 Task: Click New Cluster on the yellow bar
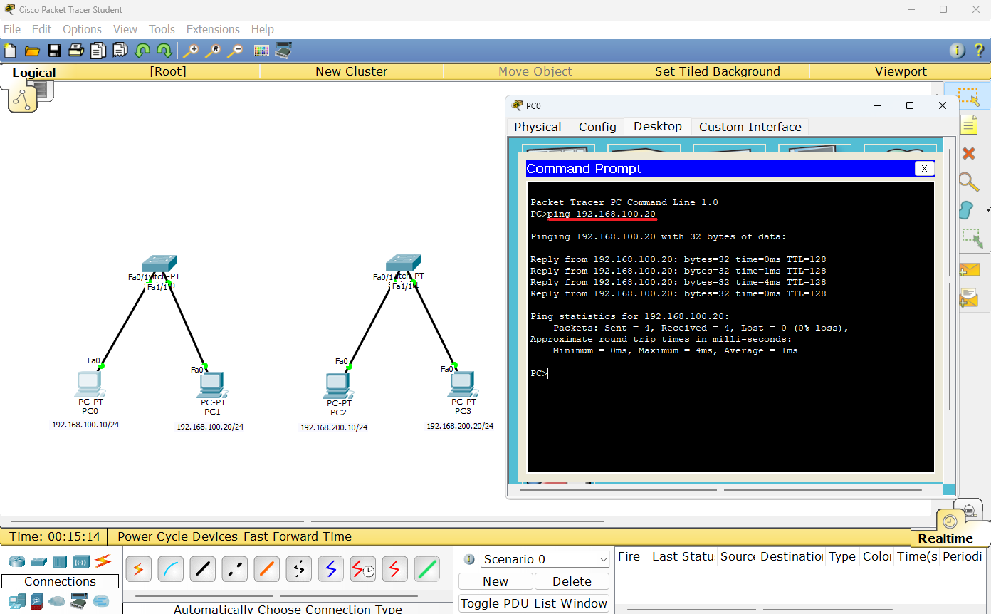352,71
